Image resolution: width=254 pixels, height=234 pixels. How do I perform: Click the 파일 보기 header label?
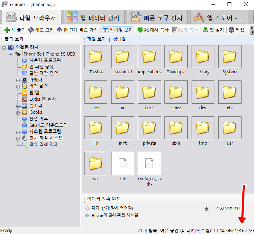[x=96, y=39]
